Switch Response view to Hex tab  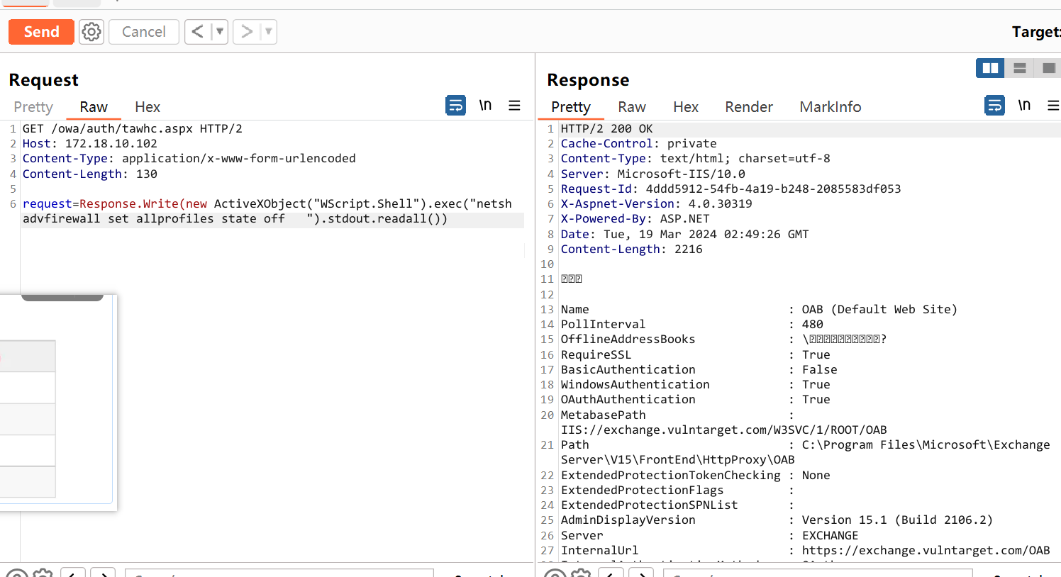(x=686, y=107)
